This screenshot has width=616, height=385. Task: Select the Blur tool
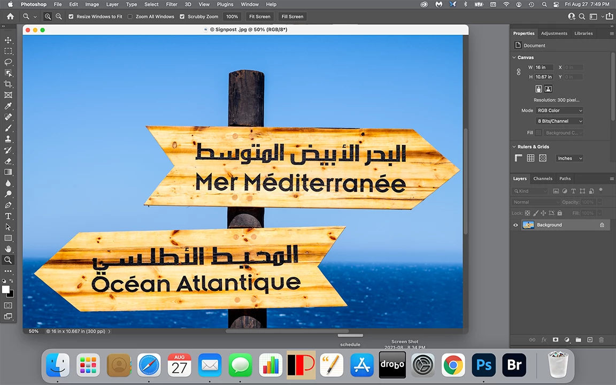(8, 183)
